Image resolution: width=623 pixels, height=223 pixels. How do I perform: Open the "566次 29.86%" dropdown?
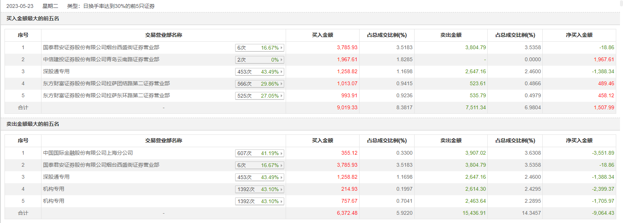coord(259,84)
